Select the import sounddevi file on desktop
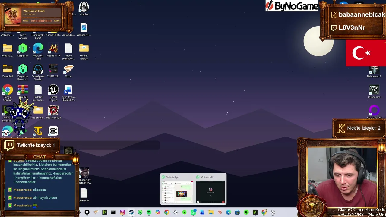The image size is (386, 217). (x=68, y=51)
